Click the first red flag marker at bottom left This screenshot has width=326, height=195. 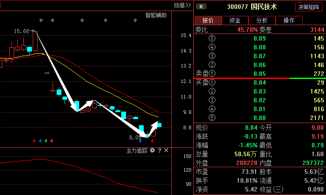point(34,141)
